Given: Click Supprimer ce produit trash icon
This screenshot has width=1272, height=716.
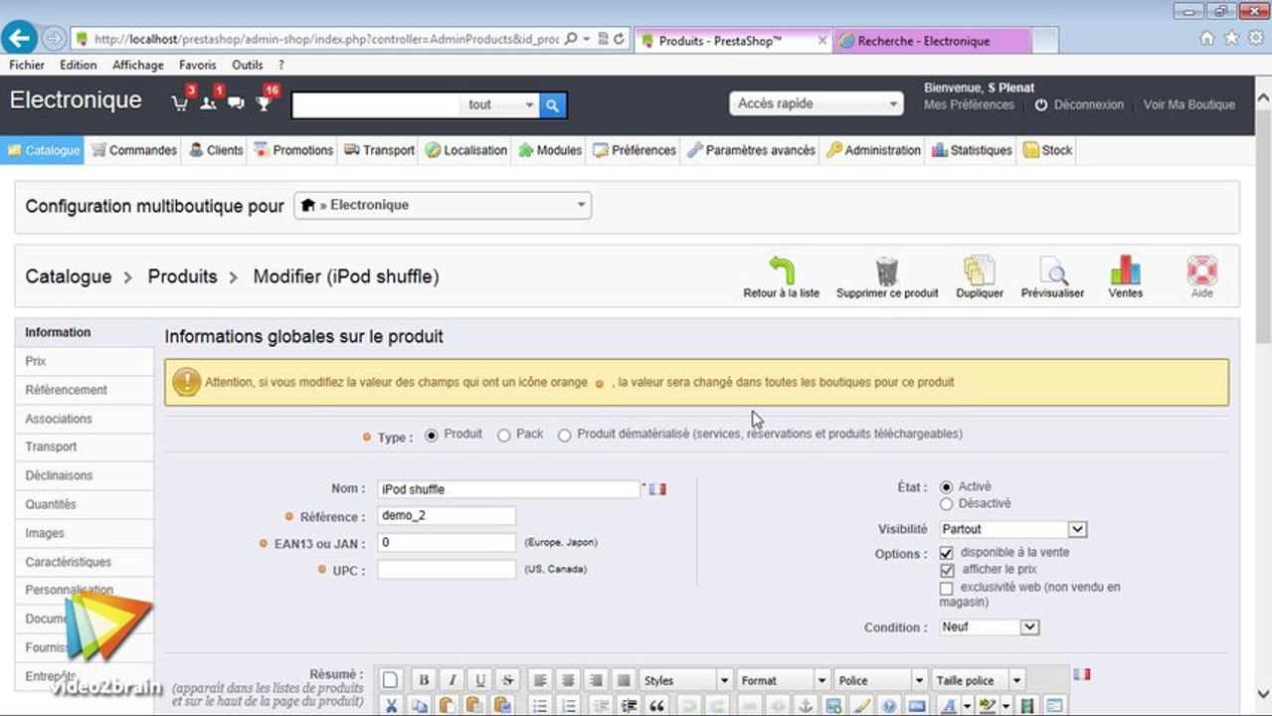Looking at the screenshot, I should pyautogui.click(x=887, y=270).
